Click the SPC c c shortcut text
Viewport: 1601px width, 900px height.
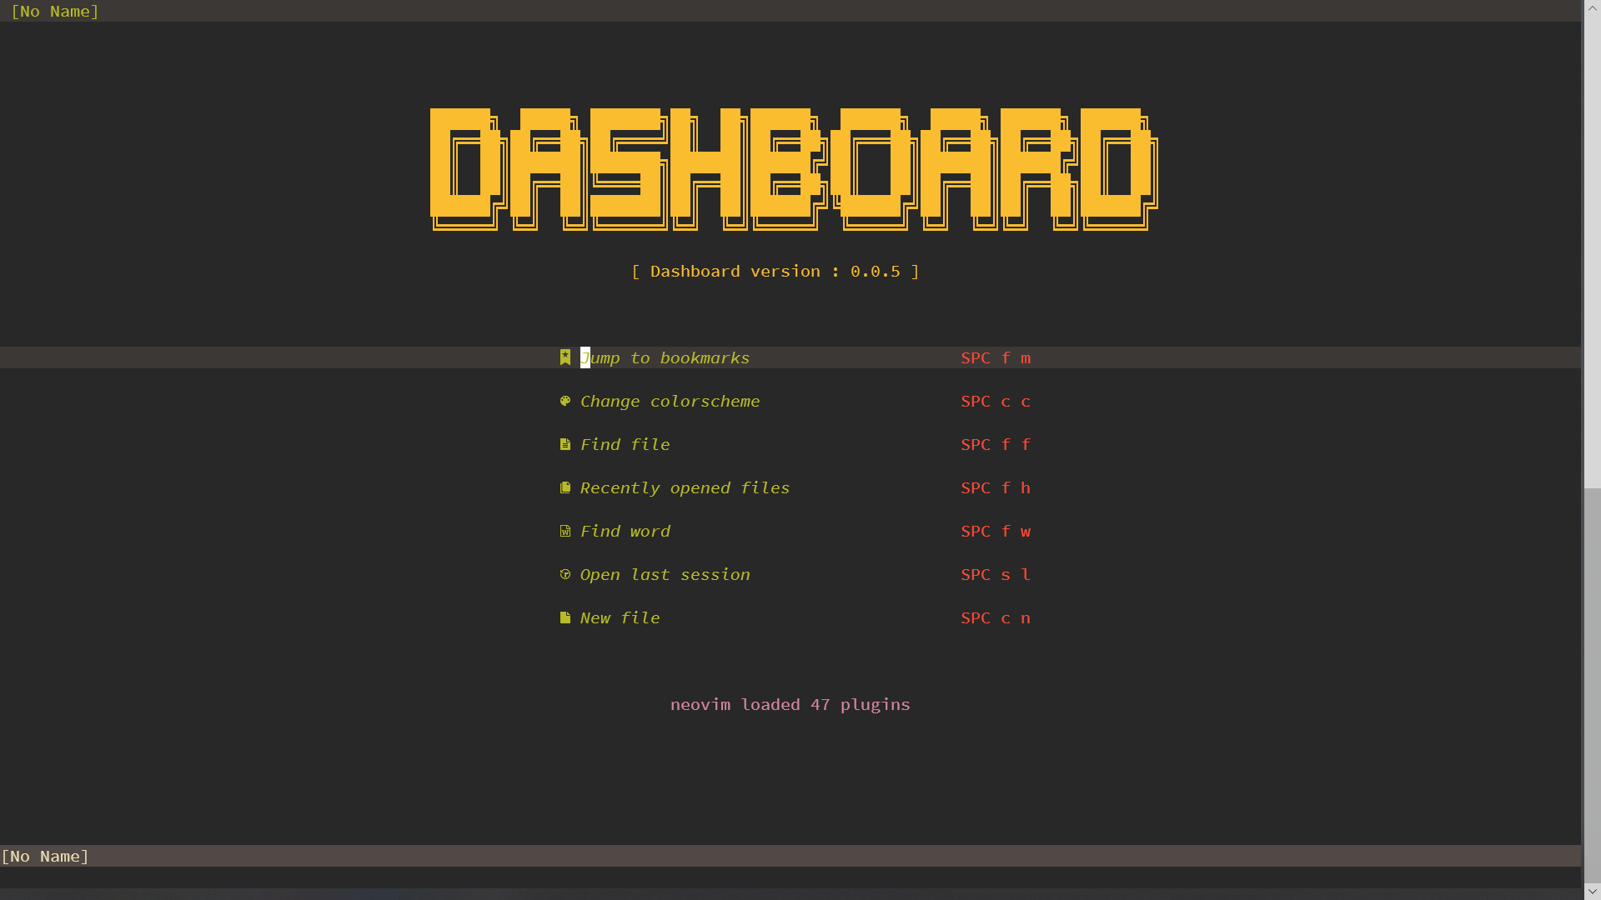tap(996, 402)
